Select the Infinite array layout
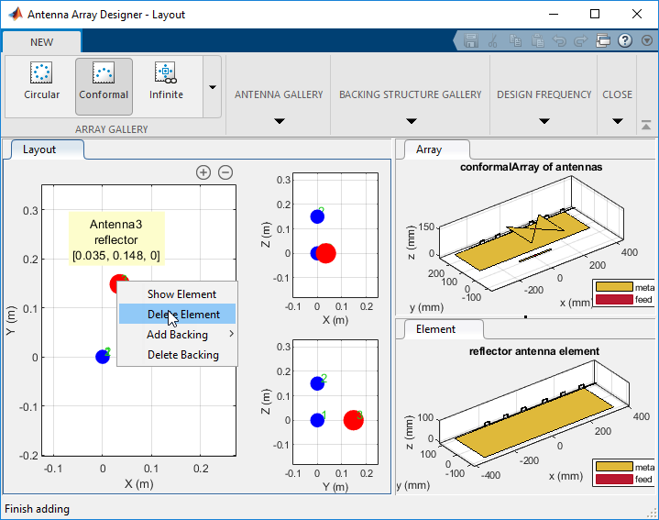The height and width of the screenshot is (520, 659). pyautogui.click(x=166, y=86)
